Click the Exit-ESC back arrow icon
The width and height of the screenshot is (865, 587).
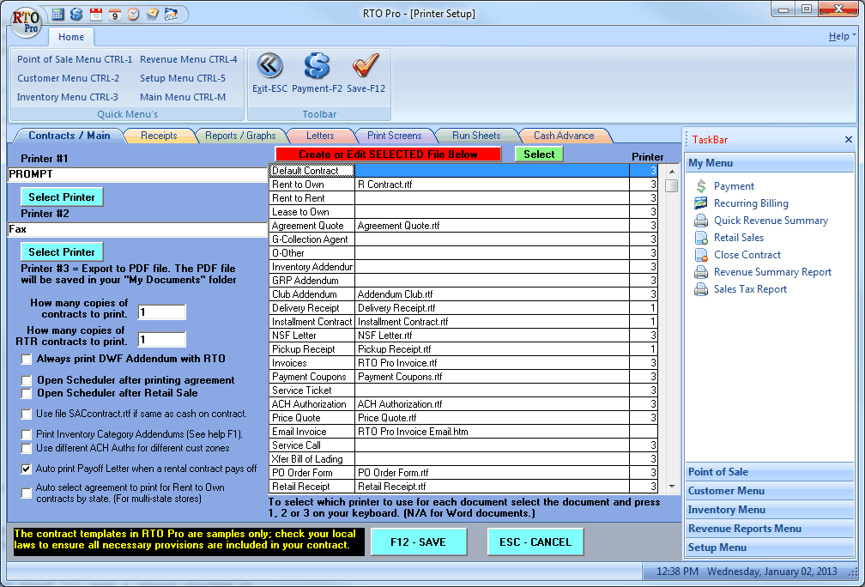(269, 66)
